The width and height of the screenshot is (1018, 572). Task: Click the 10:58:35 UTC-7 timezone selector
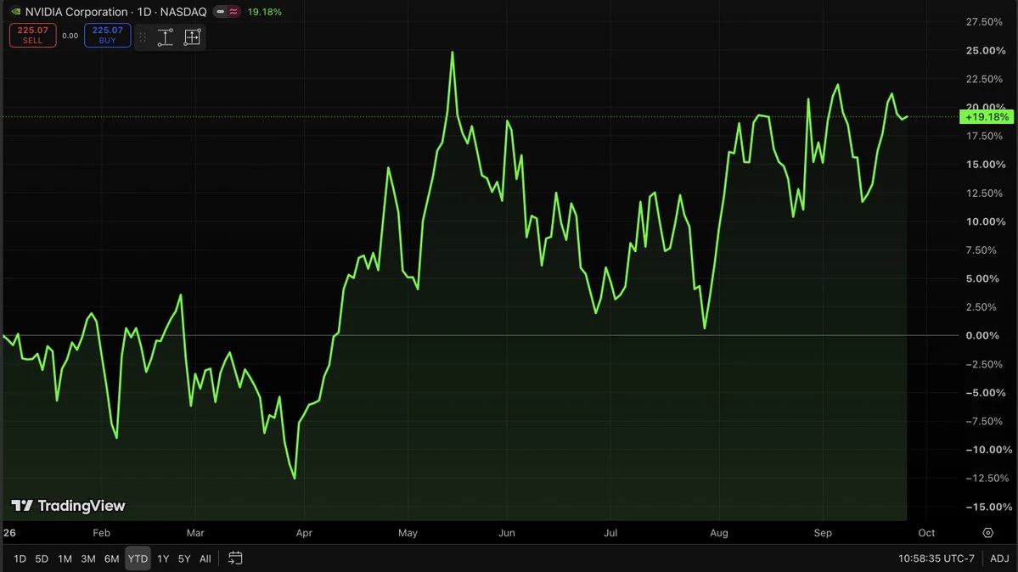click(936, 558)
